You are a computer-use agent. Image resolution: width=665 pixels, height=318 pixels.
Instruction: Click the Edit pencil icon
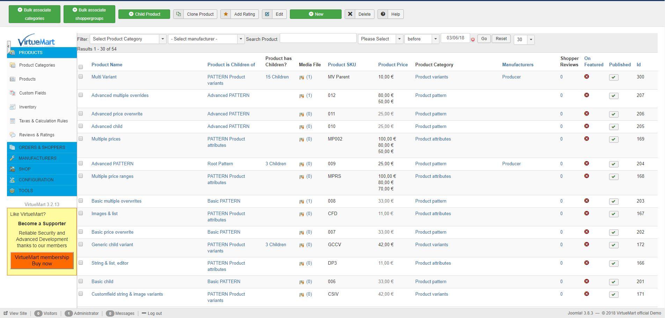tap(267, 14)
